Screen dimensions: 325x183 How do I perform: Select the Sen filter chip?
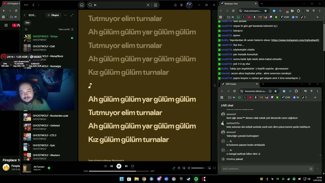coord(27,23)
